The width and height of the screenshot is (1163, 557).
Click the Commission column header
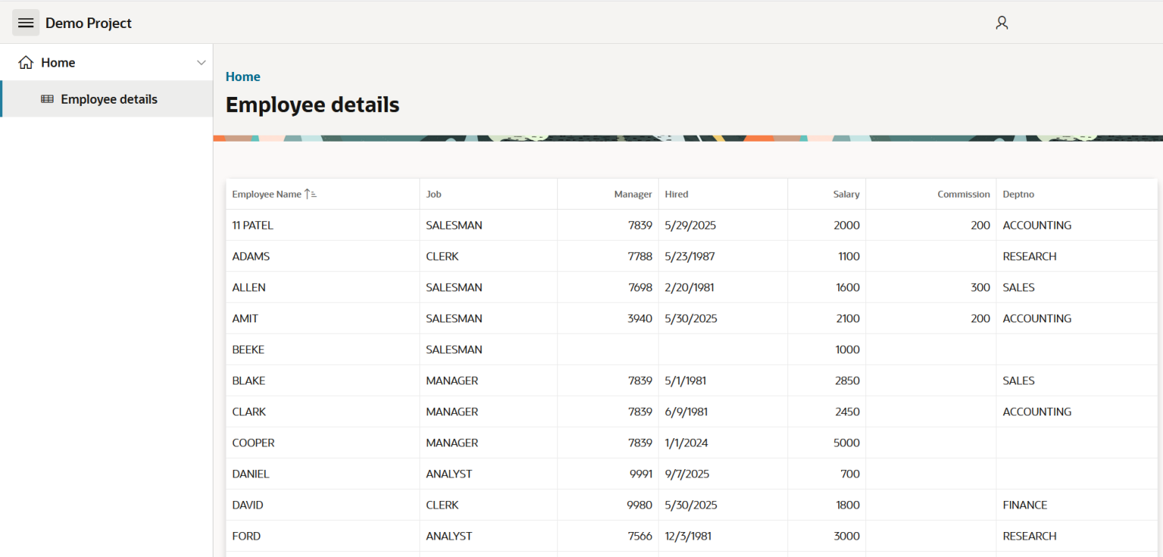tap(963, 194)
